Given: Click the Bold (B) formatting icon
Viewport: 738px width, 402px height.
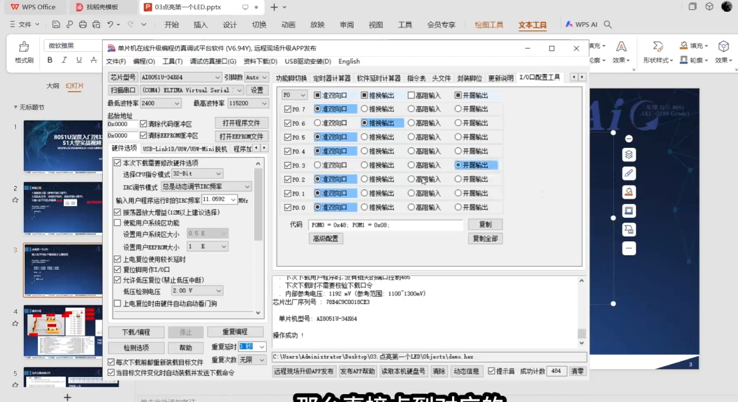Looking at the screenshot, I should click(x=51, y=60).
